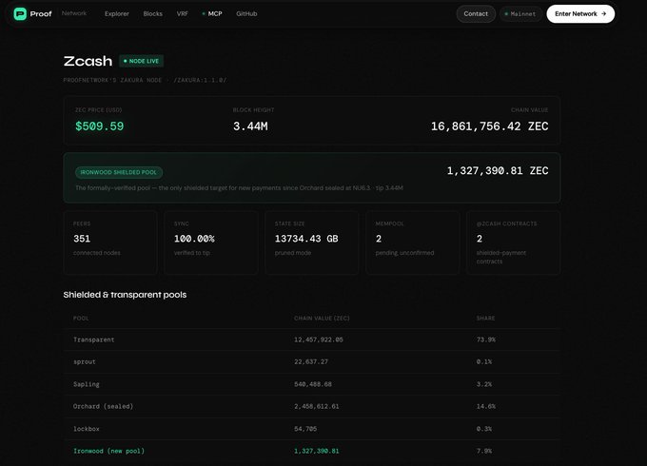This screenshot has height=466, width=647.
Task: Click the NODE LIVE status badge
Action: pos(141,61)
